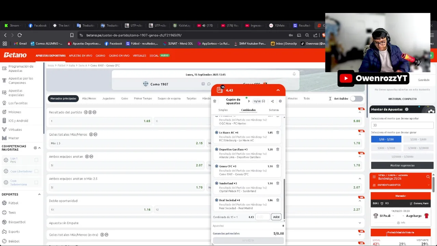Collapse Competencias Favoritas section

(39, 148)
